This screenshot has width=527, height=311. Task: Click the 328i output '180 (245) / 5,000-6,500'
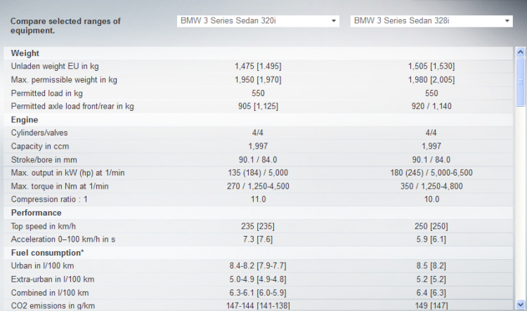click(431, 173)
